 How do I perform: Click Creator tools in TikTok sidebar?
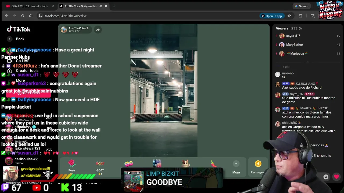click(x=27, y=70)
